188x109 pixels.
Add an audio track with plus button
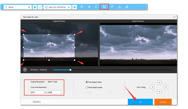click(74, 7)
